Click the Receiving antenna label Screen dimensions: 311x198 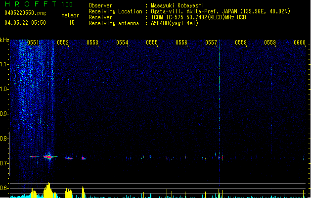[114, 23]
